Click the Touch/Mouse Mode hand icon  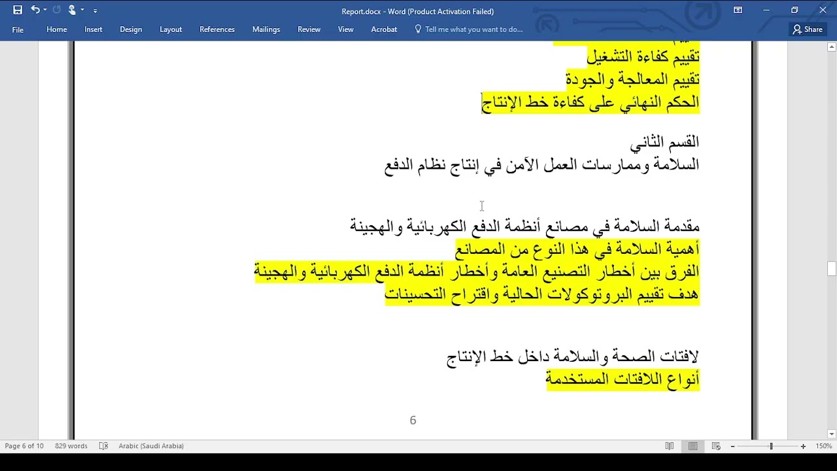(x=72, y=10)
